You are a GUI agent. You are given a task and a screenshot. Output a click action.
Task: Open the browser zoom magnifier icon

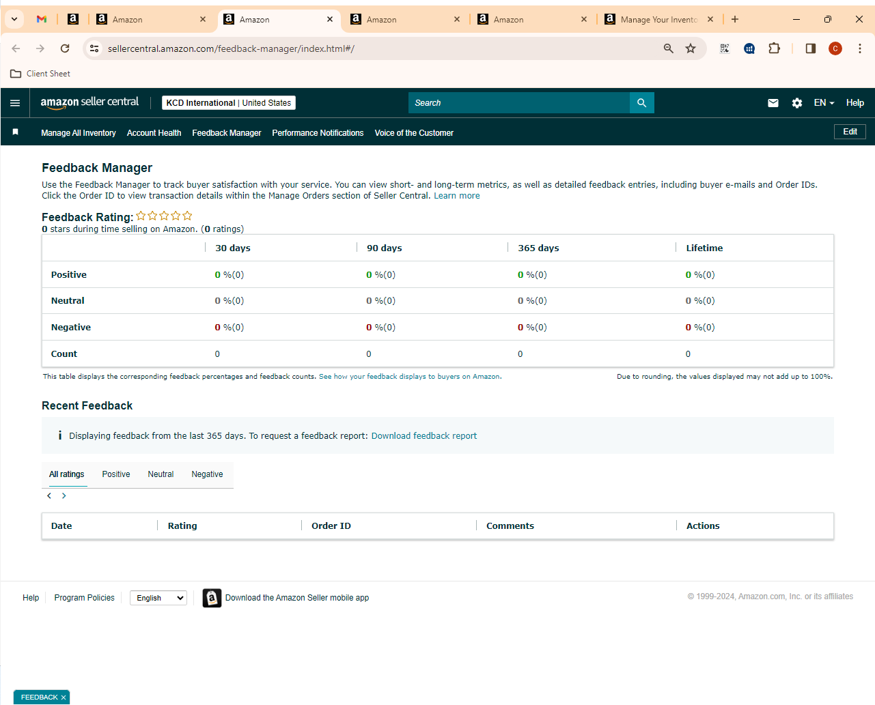tap(668, 48)
